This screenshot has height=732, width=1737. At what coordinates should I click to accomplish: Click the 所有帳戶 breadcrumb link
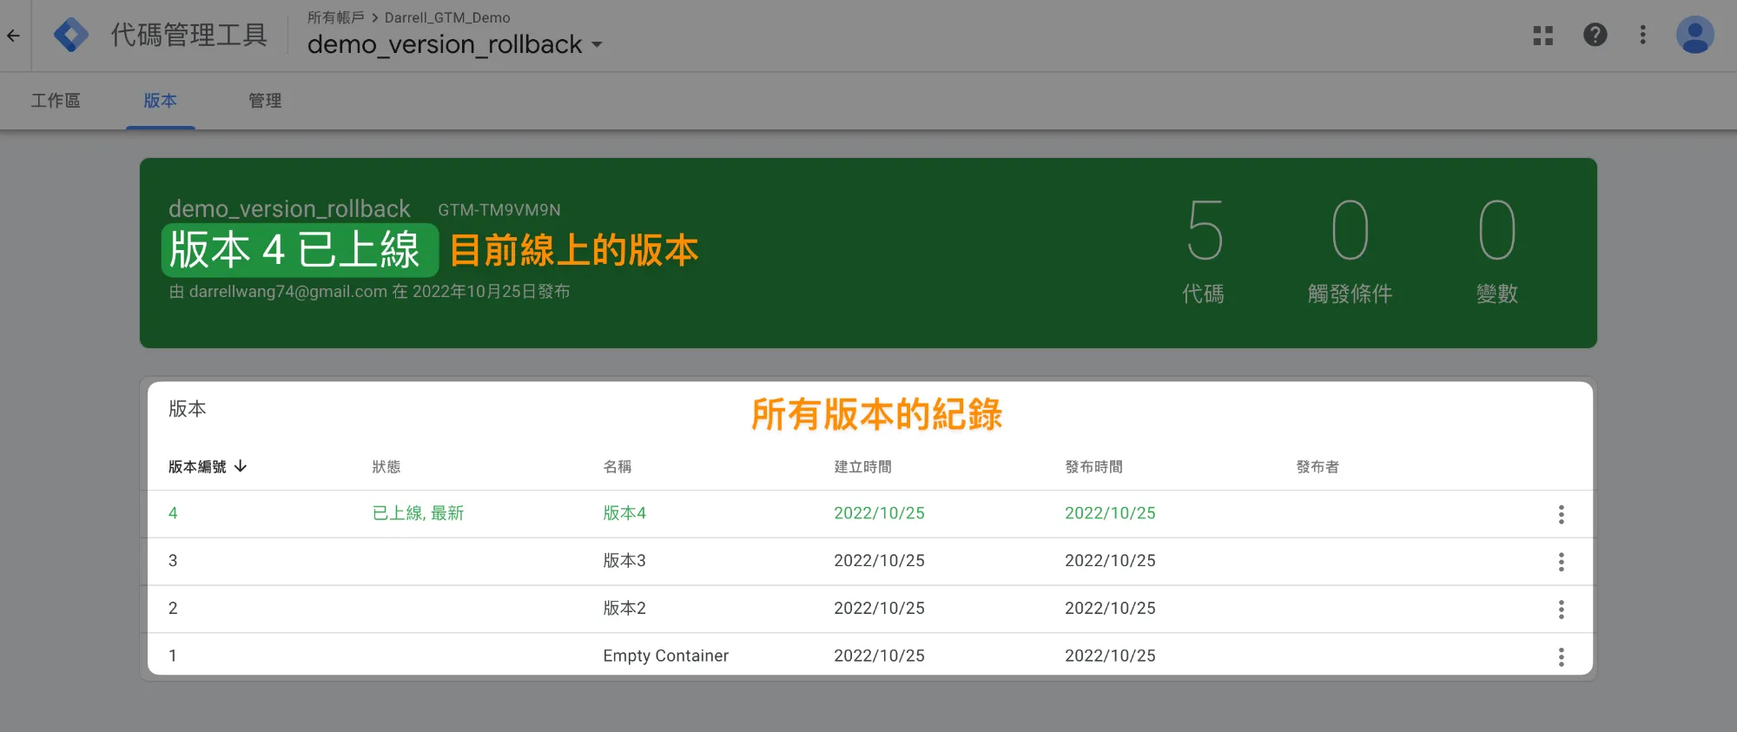(x=335, y=17)
